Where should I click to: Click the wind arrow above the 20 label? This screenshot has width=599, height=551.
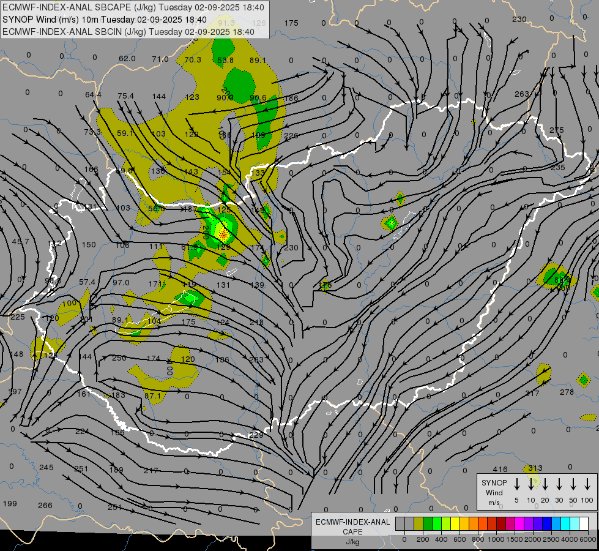pyautogui.click(x=545, y=484)
